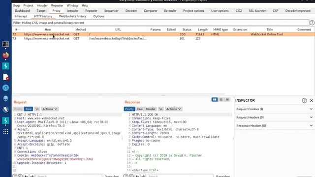Expand Request Cookies (1) section
Screen dimensions: 315x177
click(275, 109)
